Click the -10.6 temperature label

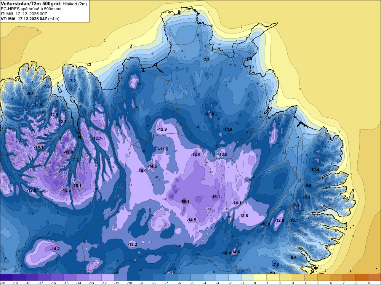(x=228, y=130)
